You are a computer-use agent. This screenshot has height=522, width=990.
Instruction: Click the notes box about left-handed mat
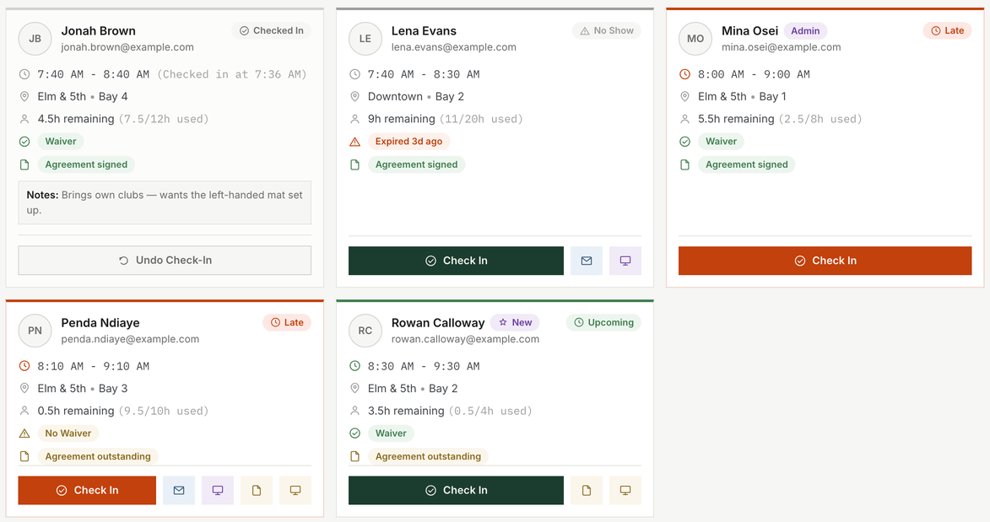tap(165, 203)
